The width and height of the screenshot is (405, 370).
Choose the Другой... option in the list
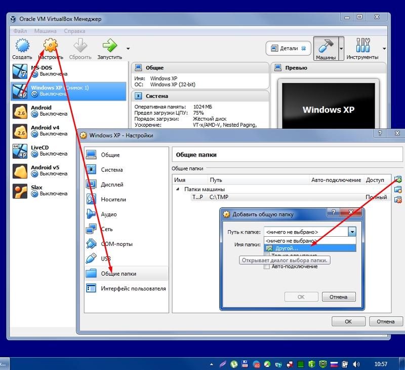tap(310, 248)
